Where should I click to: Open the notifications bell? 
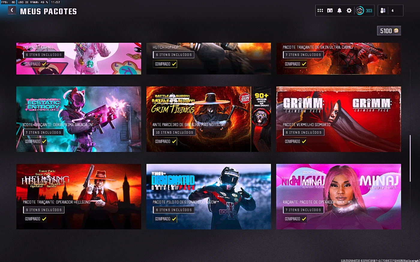(x=339, y=10)
